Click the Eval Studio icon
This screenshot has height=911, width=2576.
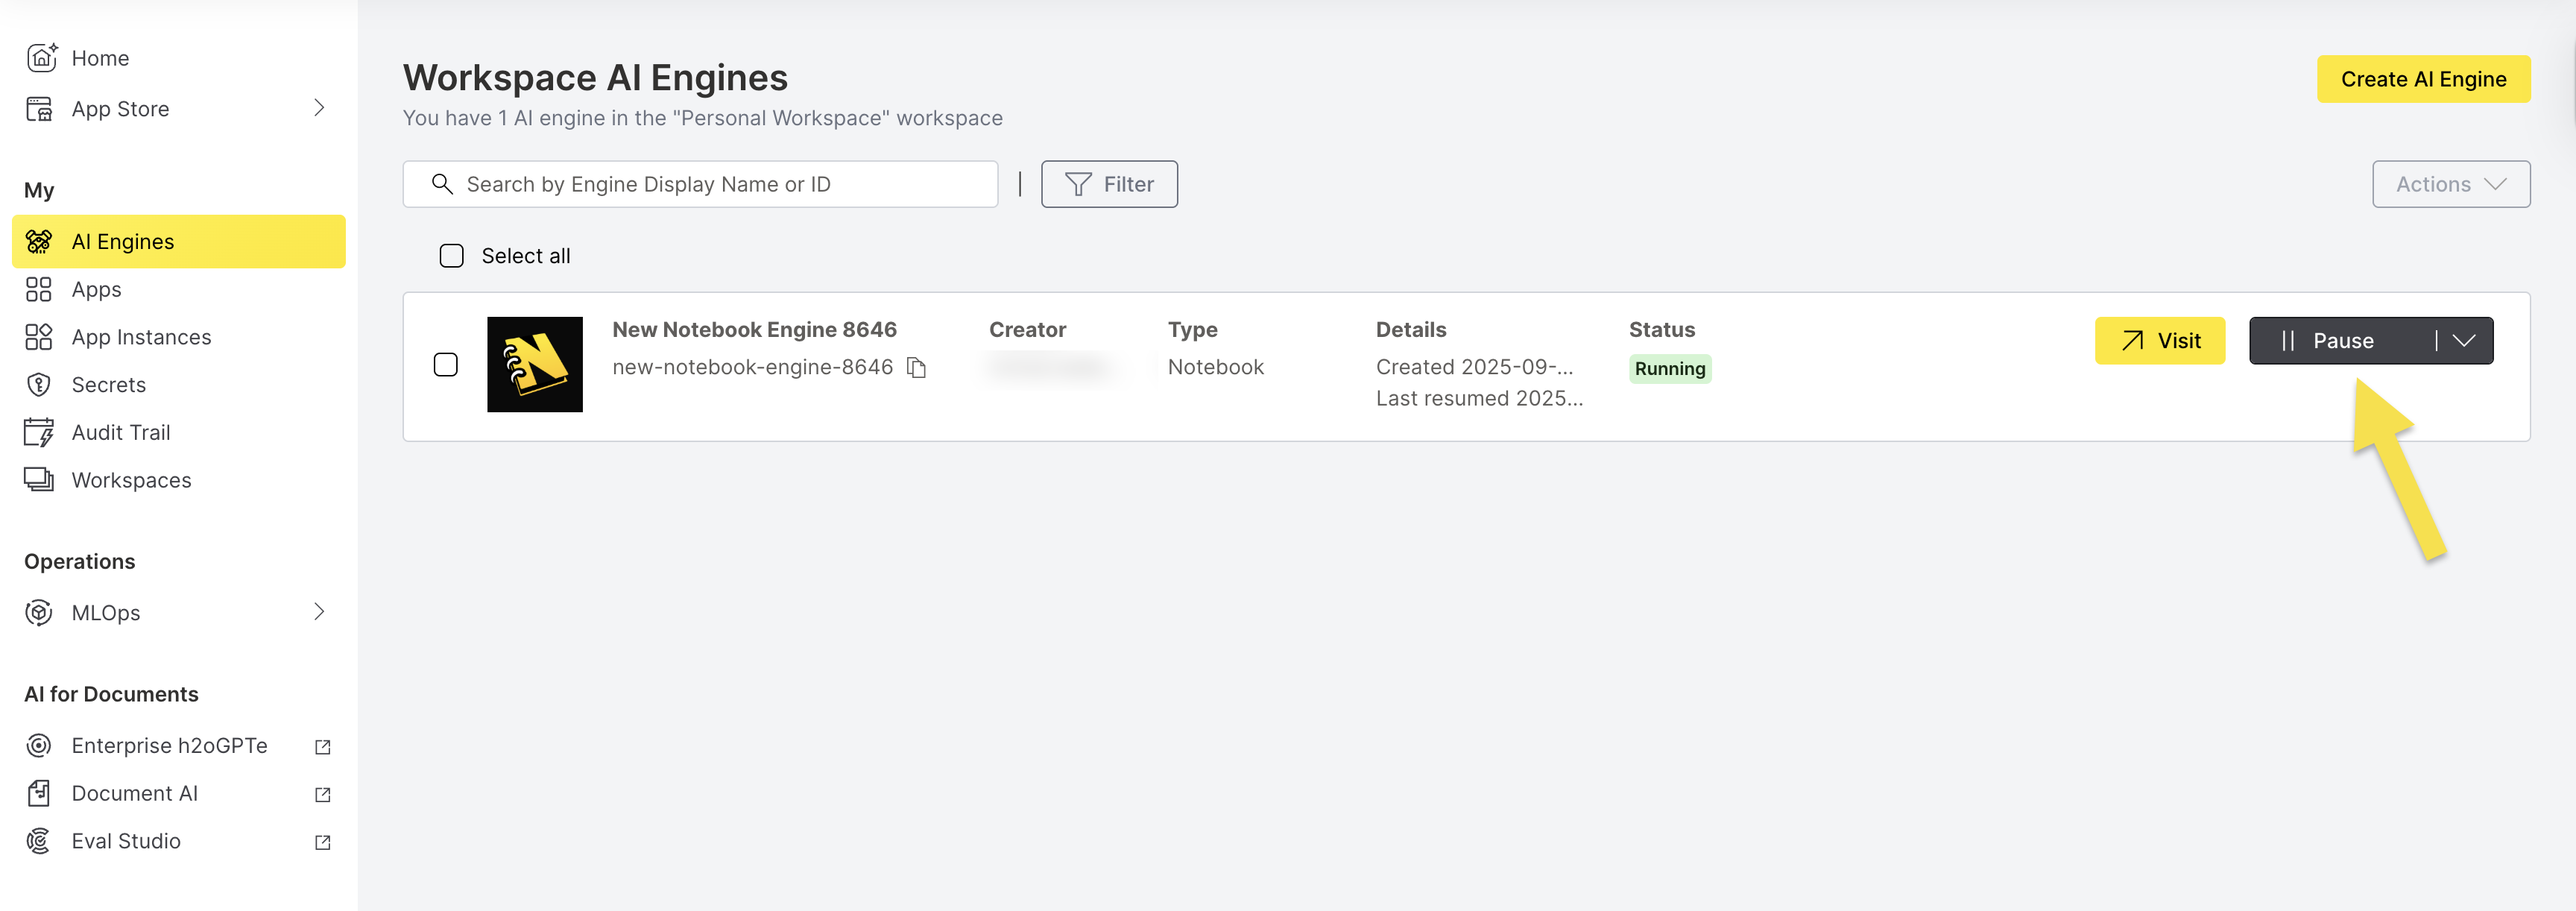tap(39, 841)
